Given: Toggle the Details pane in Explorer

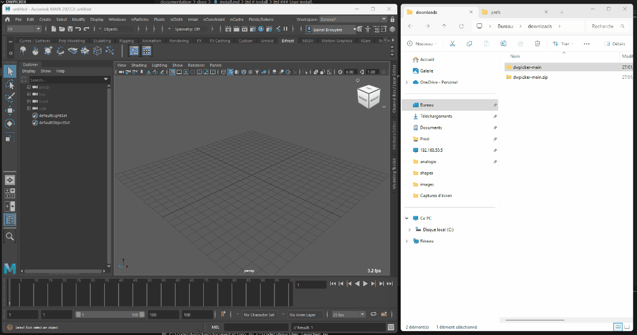Looking at the screenshot, I should 614,43.
